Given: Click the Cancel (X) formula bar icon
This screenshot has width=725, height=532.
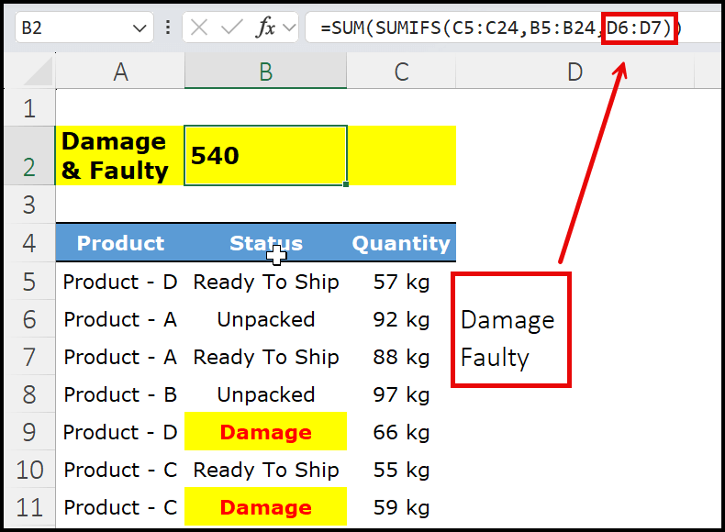Looking at the screenshot, I should tap(199, 28).
